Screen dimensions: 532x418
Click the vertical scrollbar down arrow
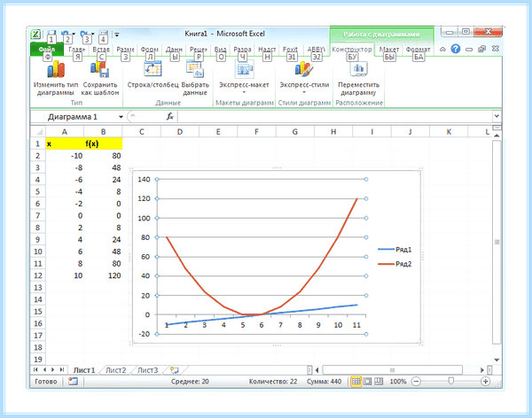click(497, 360)
